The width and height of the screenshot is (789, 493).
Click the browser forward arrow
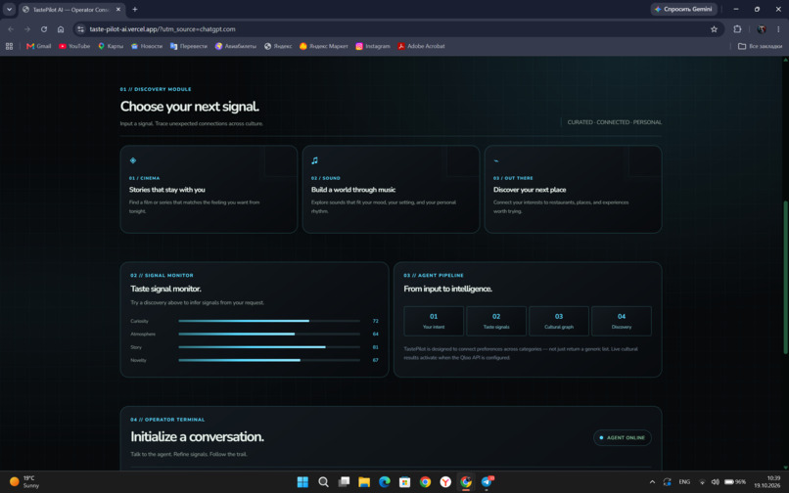tap(27, 29)
